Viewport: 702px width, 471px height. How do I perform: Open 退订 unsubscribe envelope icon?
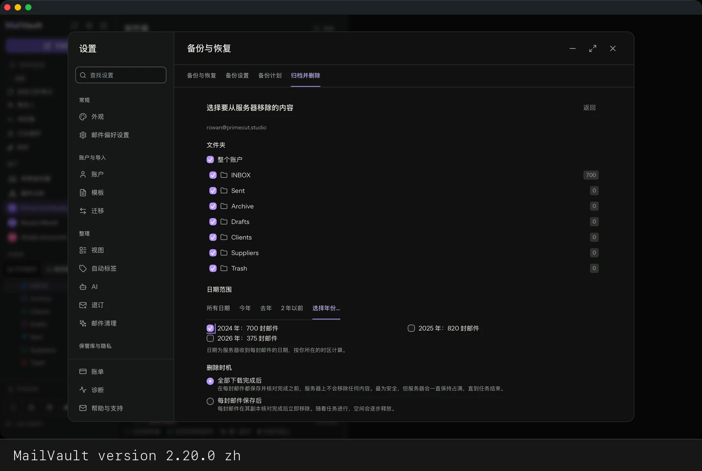click(83, 305)
